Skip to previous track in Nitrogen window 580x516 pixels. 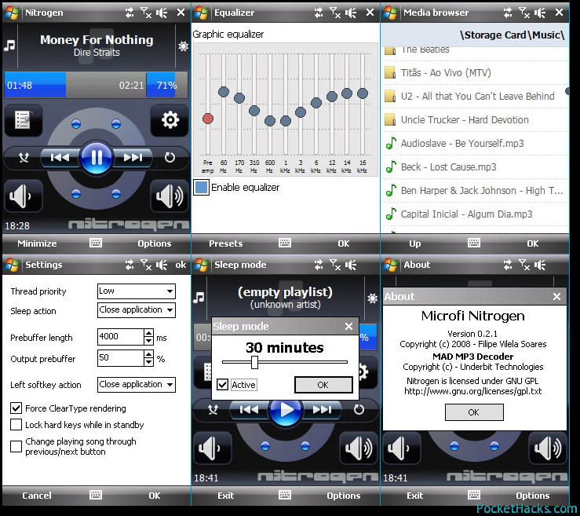(x=60, y=158)
